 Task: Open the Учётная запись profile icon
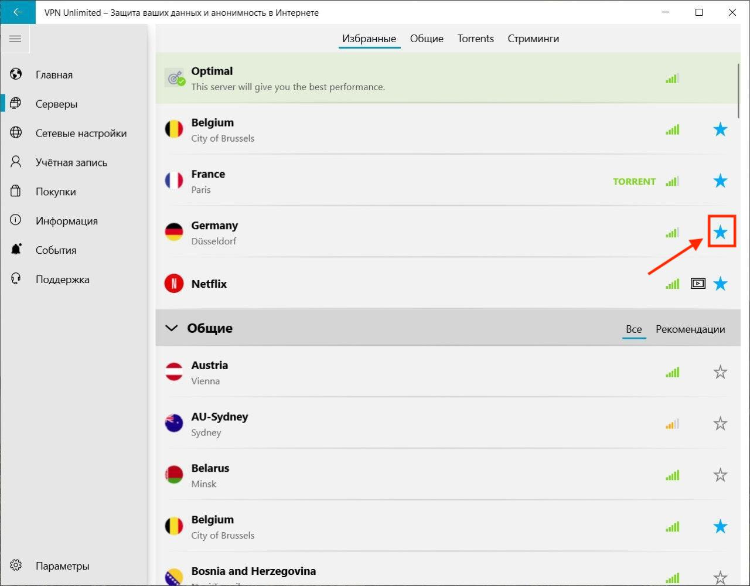(16, 162)
